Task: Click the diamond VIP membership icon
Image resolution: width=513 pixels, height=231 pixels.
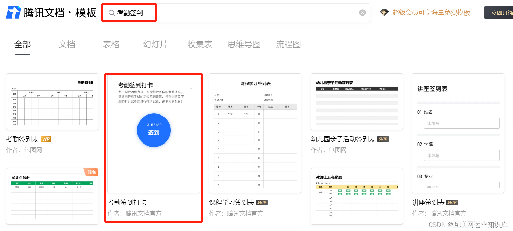Action: click(x=384, y=12)
